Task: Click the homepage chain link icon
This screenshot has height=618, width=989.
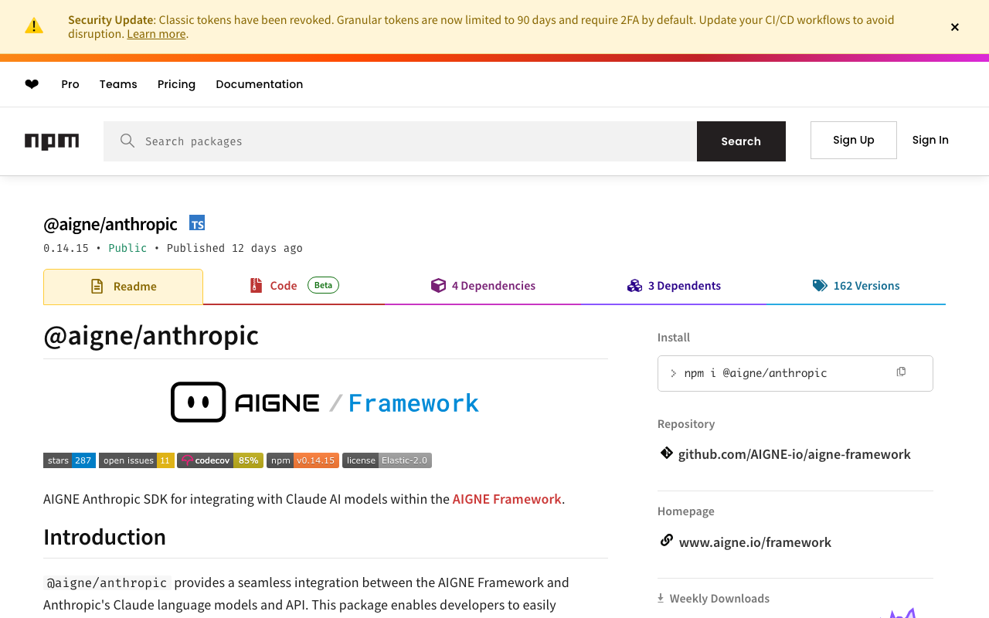Action: pos(666,541)
